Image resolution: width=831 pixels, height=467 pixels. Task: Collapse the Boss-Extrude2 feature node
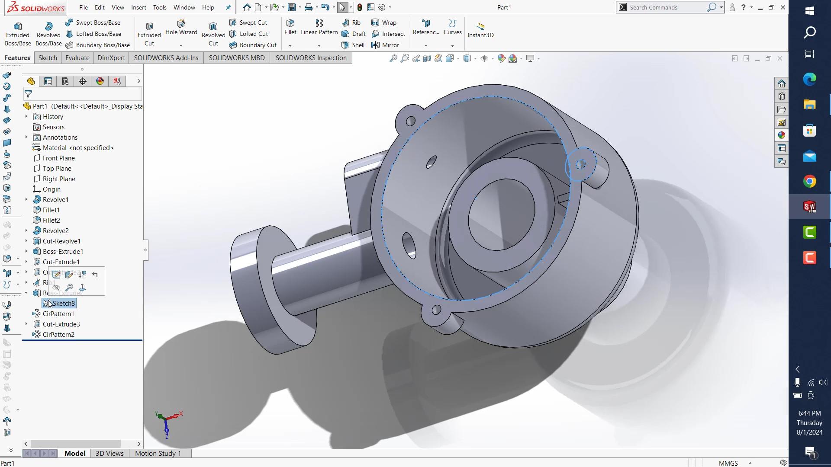pyautogui.click(x=26, y=293)
